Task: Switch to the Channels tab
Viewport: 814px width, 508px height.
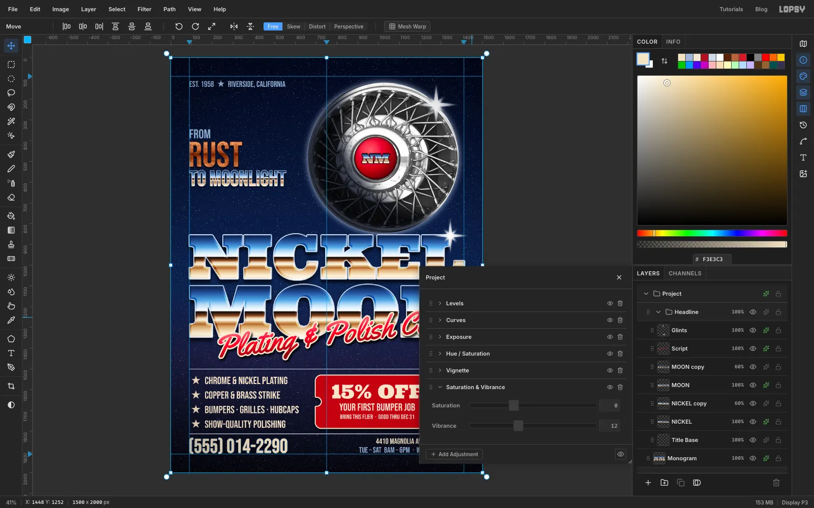Action: 685,273
